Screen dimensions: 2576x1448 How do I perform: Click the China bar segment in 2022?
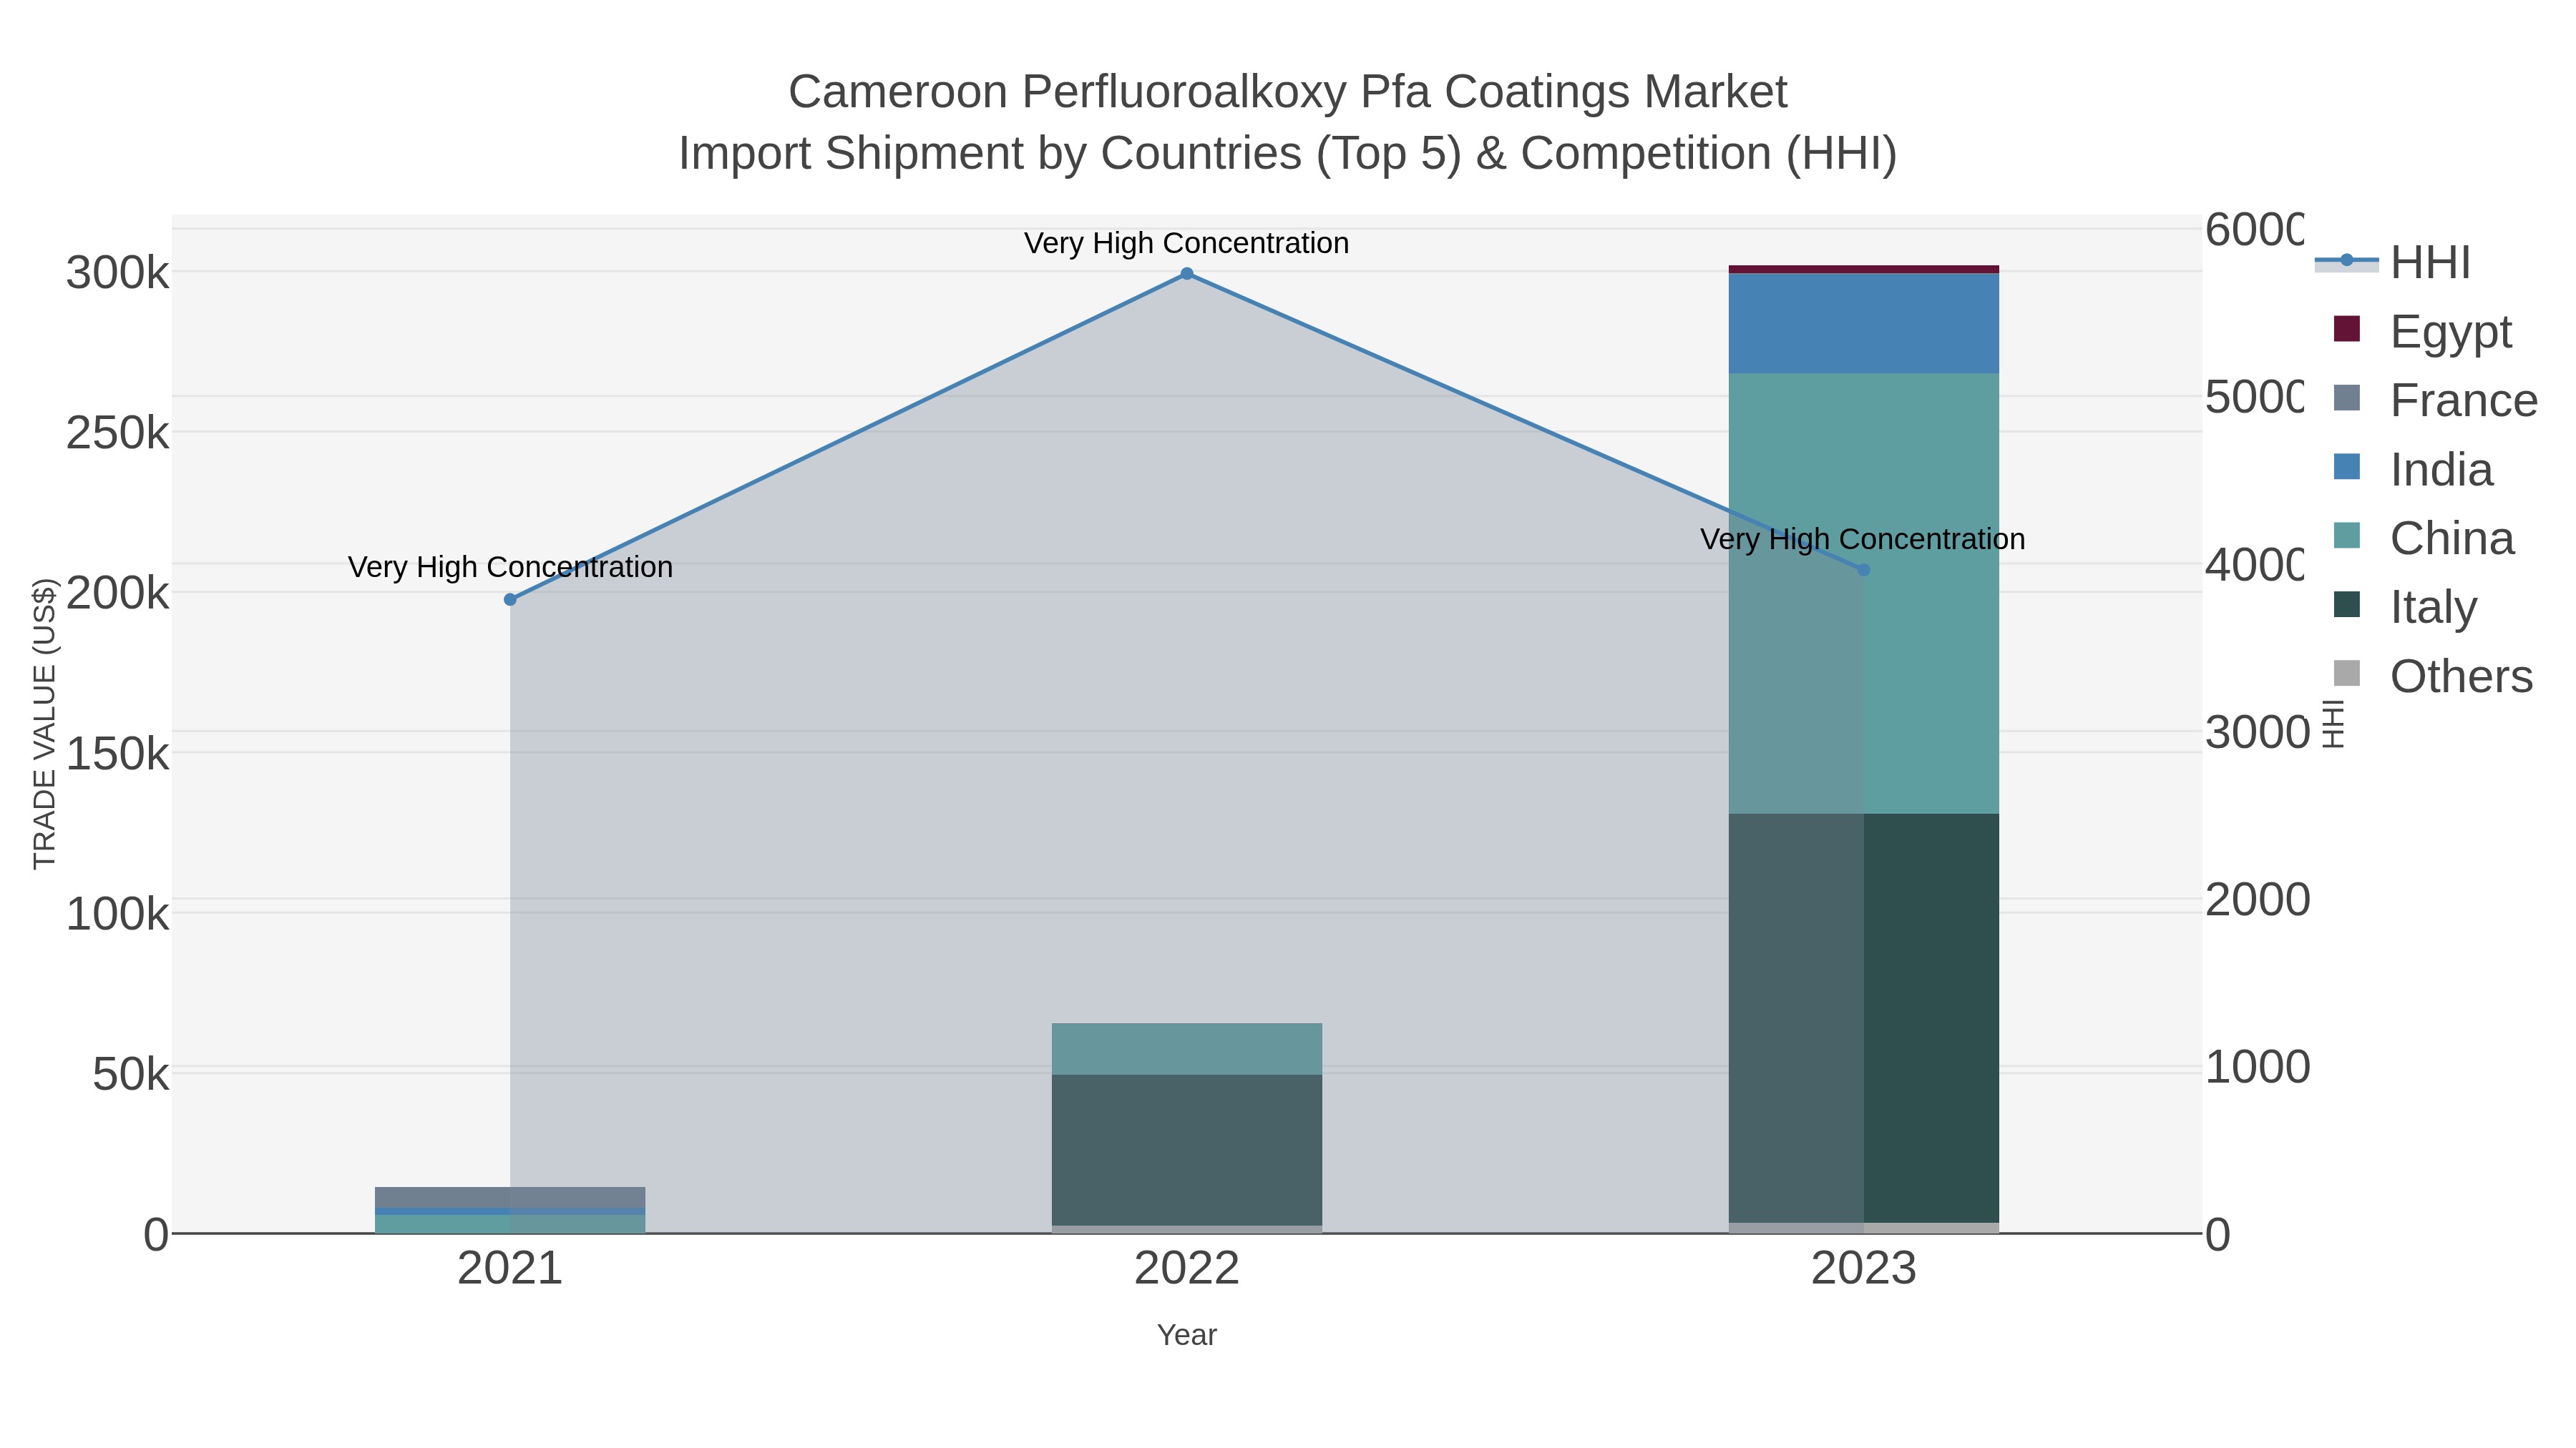[x=1187, y=1049]
